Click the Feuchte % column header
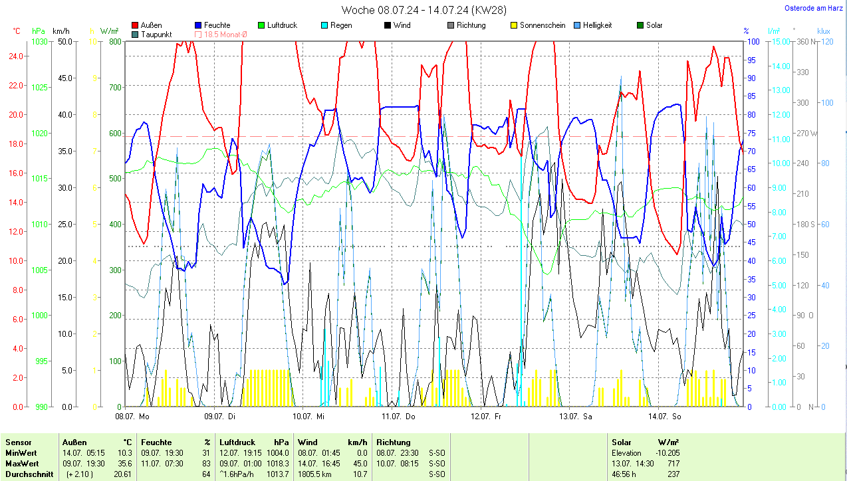Viewport: 847px width, 481px height. pyautogui.click(x=176, y=442)
